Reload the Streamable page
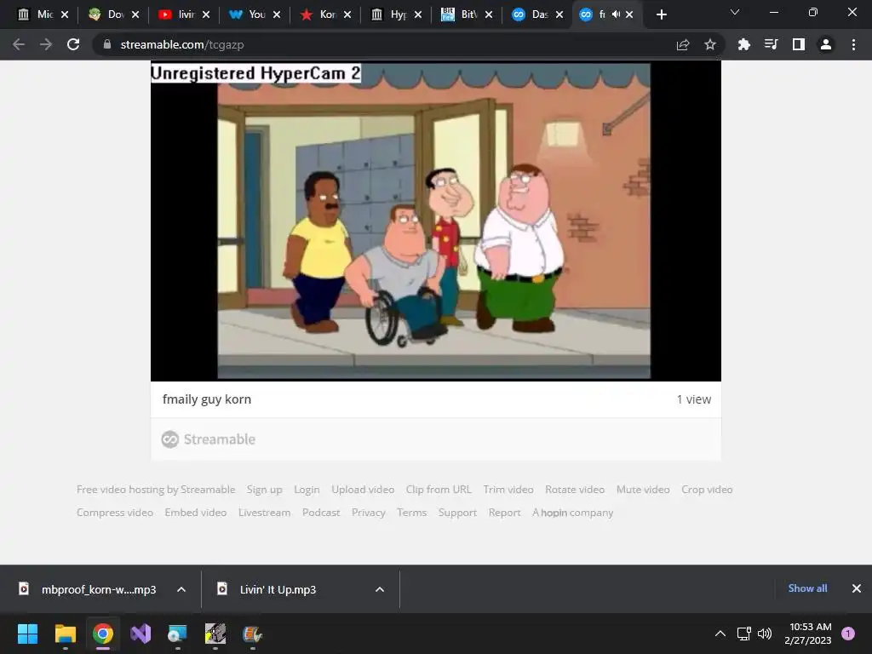Image resolution: width=872 pixels, height=654 pixels. point(73,44)
